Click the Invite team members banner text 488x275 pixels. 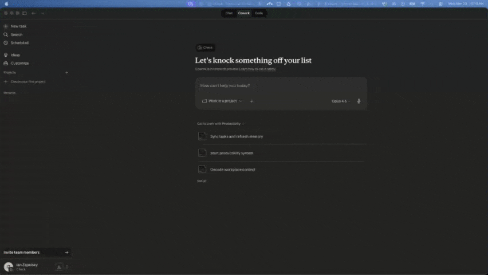click(21, 252)
